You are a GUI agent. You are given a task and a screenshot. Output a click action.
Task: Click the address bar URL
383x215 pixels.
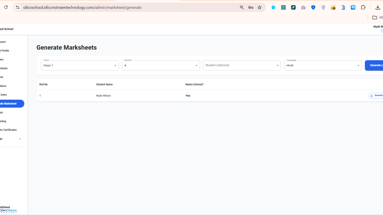click(x=82, y=7)
